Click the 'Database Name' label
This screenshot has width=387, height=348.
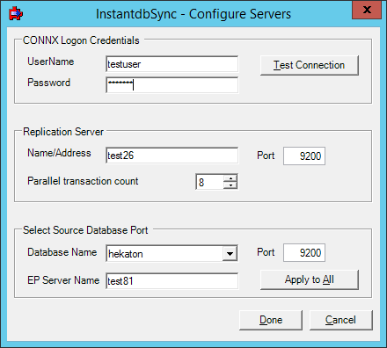coord(62,252)
